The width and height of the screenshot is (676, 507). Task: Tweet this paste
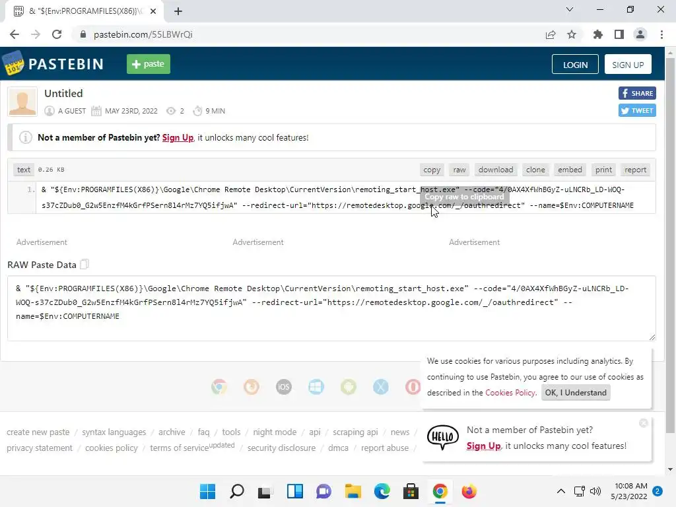[x=637, y=110]
